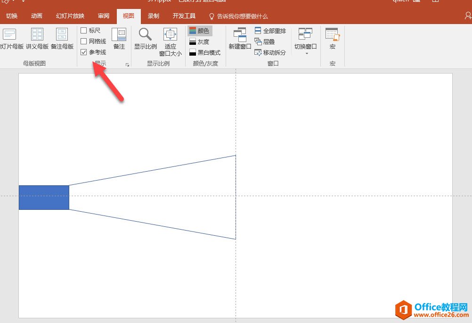Click the Arrange All (全部重排) button

coord(270,31)
